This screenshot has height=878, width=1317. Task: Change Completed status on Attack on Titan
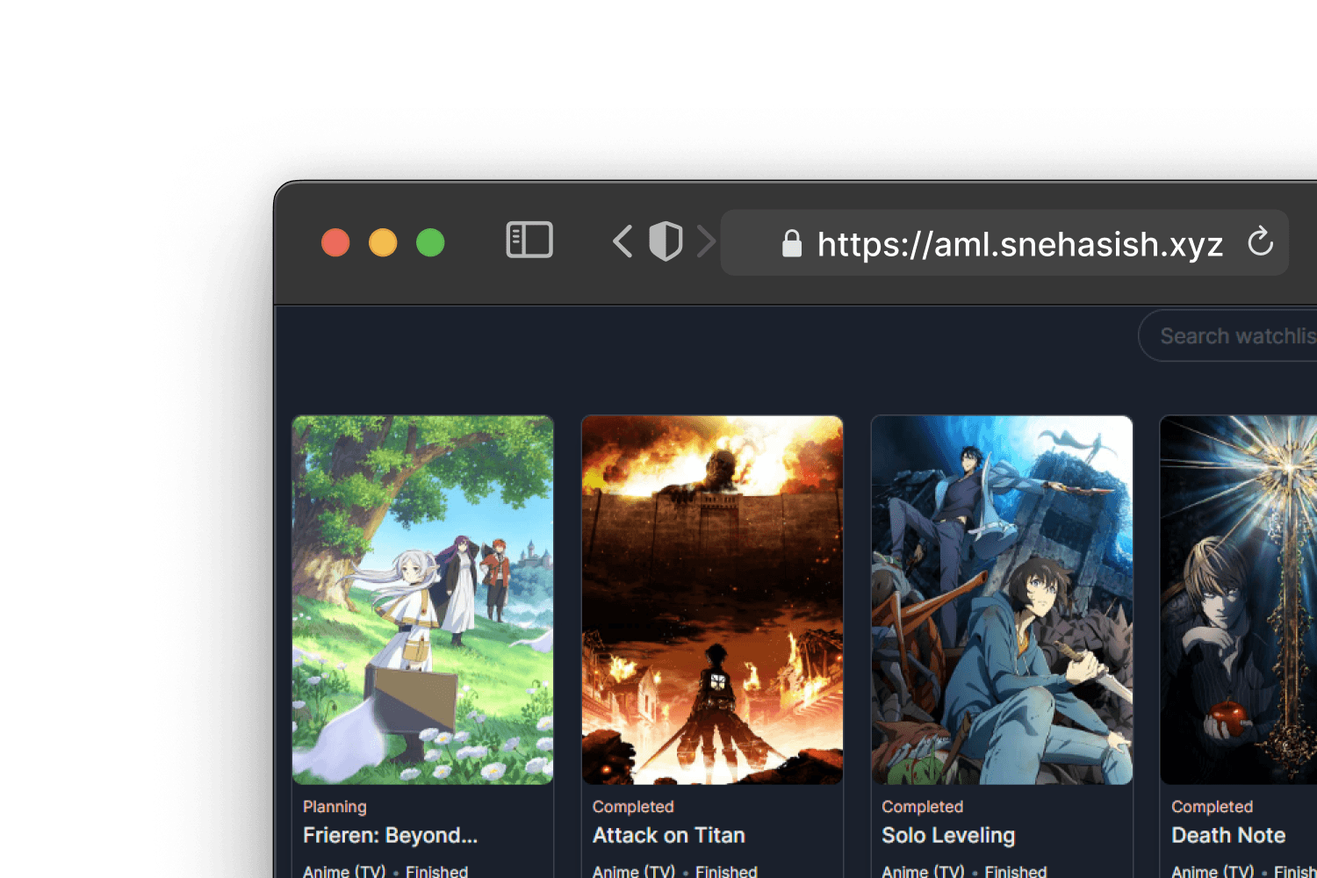tap(632, 806)
